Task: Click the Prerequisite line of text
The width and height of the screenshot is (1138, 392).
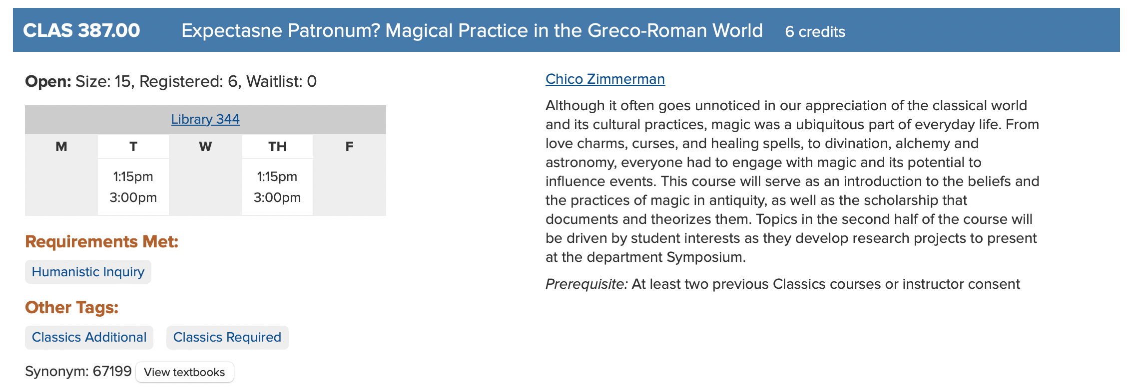Action: pos(782,284)
